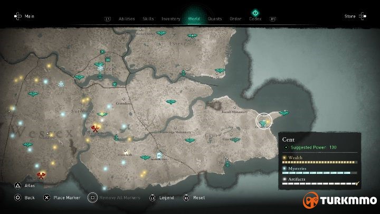Select the eagle viewpoint near Essexe label

coord(192,36)
